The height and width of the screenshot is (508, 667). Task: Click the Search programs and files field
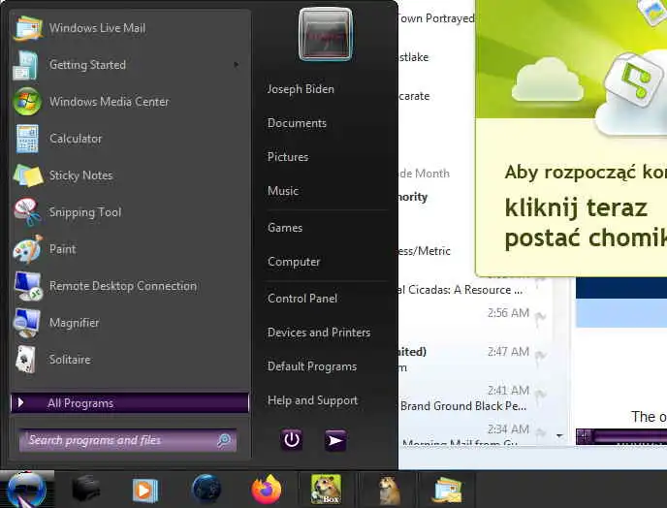pos(128,440)
